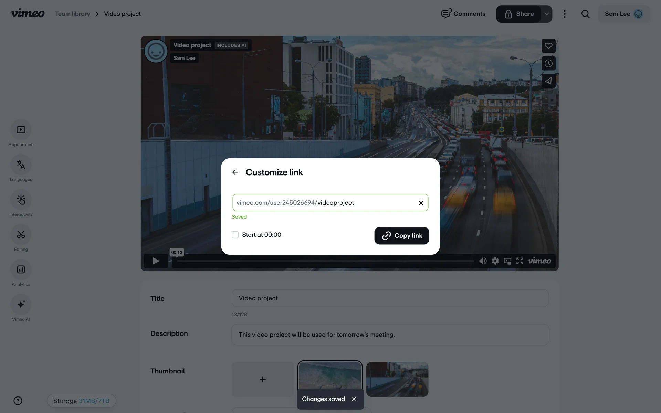661x413 pixels.
Task: Click the paper plane share icon on the player
Action: pos(548,81)
